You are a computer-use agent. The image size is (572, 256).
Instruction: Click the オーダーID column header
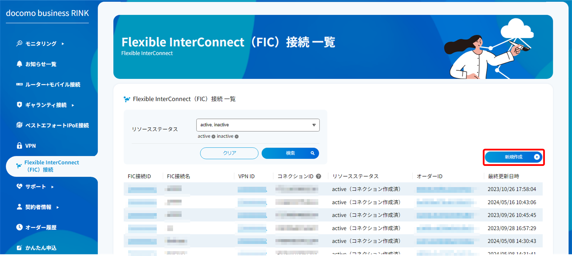click(430, 176)
